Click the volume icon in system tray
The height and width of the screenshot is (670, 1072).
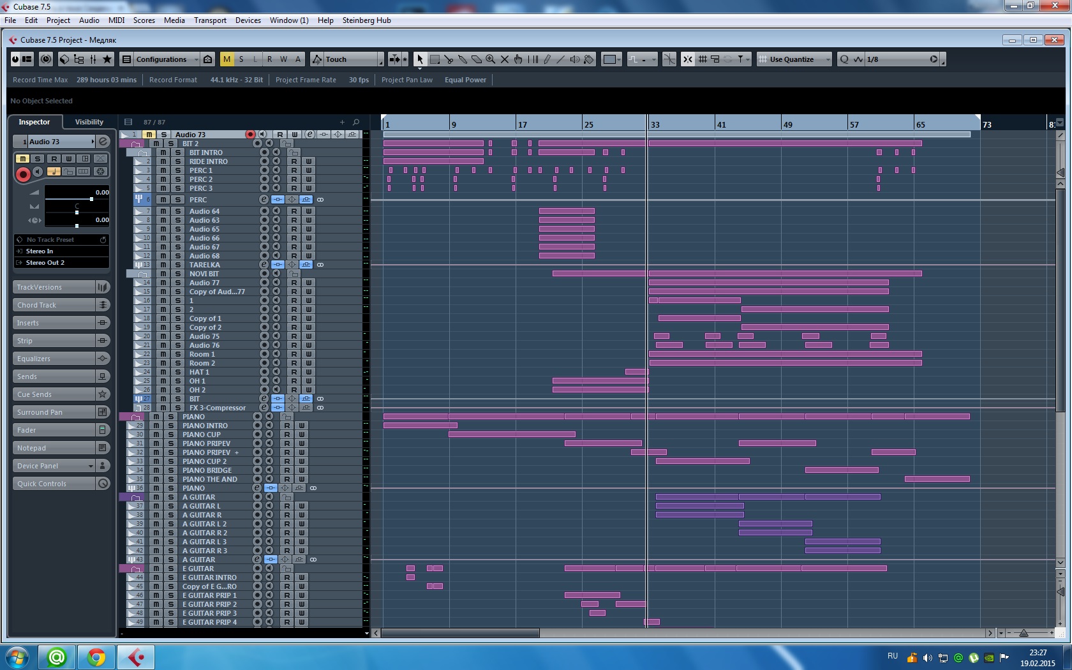pos(927,657)
